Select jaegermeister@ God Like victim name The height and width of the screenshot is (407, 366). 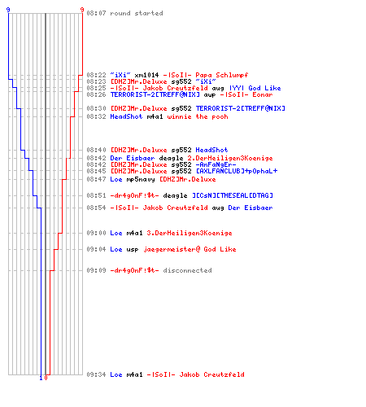click(190, 249)
